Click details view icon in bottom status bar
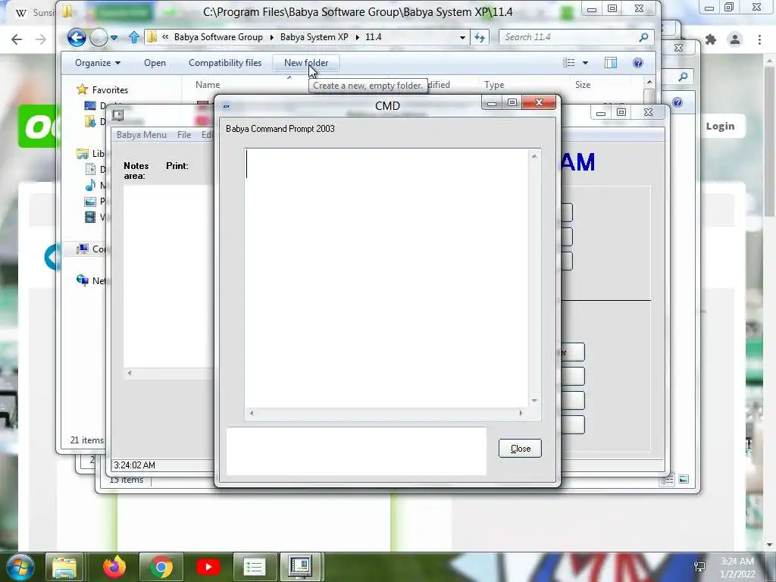This screenshot has height=582, width=776. coord(667,480)
